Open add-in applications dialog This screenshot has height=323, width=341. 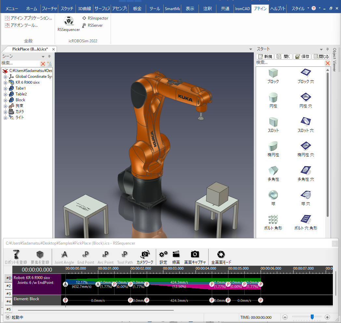(28, 18)
